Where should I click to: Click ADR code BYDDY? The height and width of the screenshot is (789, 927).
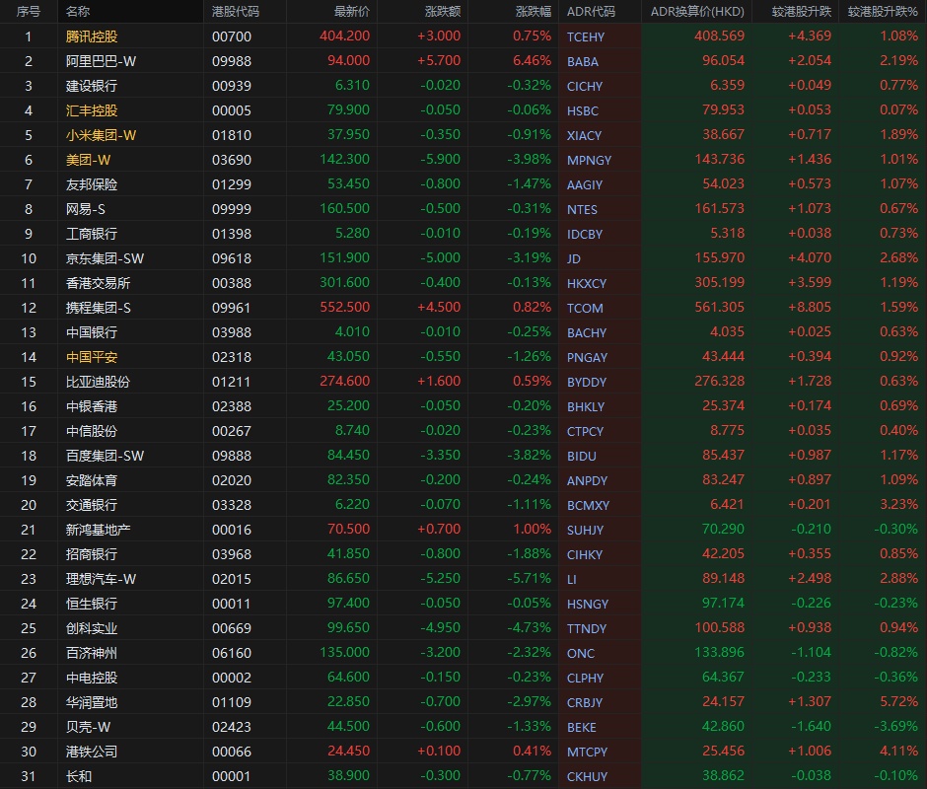(x=587, y=382)
